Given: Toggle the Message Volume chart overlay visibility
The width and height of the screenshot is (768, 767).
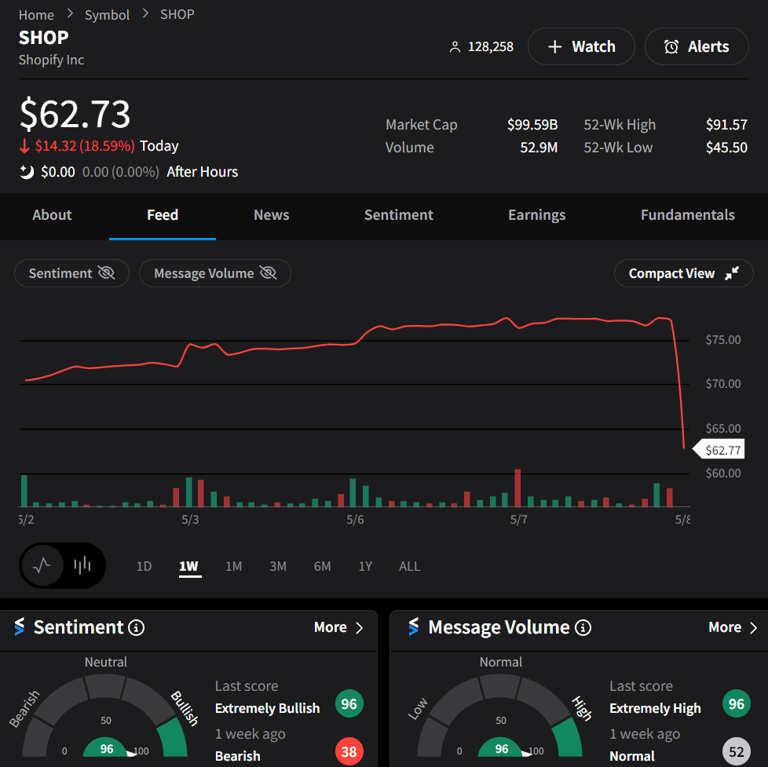Looking at the screenshot, I should (215, 273).
